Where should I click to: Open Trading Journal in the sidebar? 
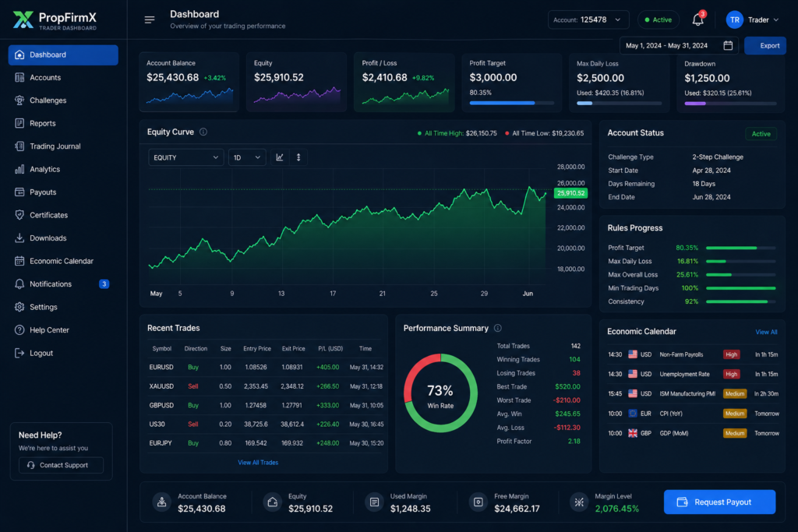click(x=55, y=146)
